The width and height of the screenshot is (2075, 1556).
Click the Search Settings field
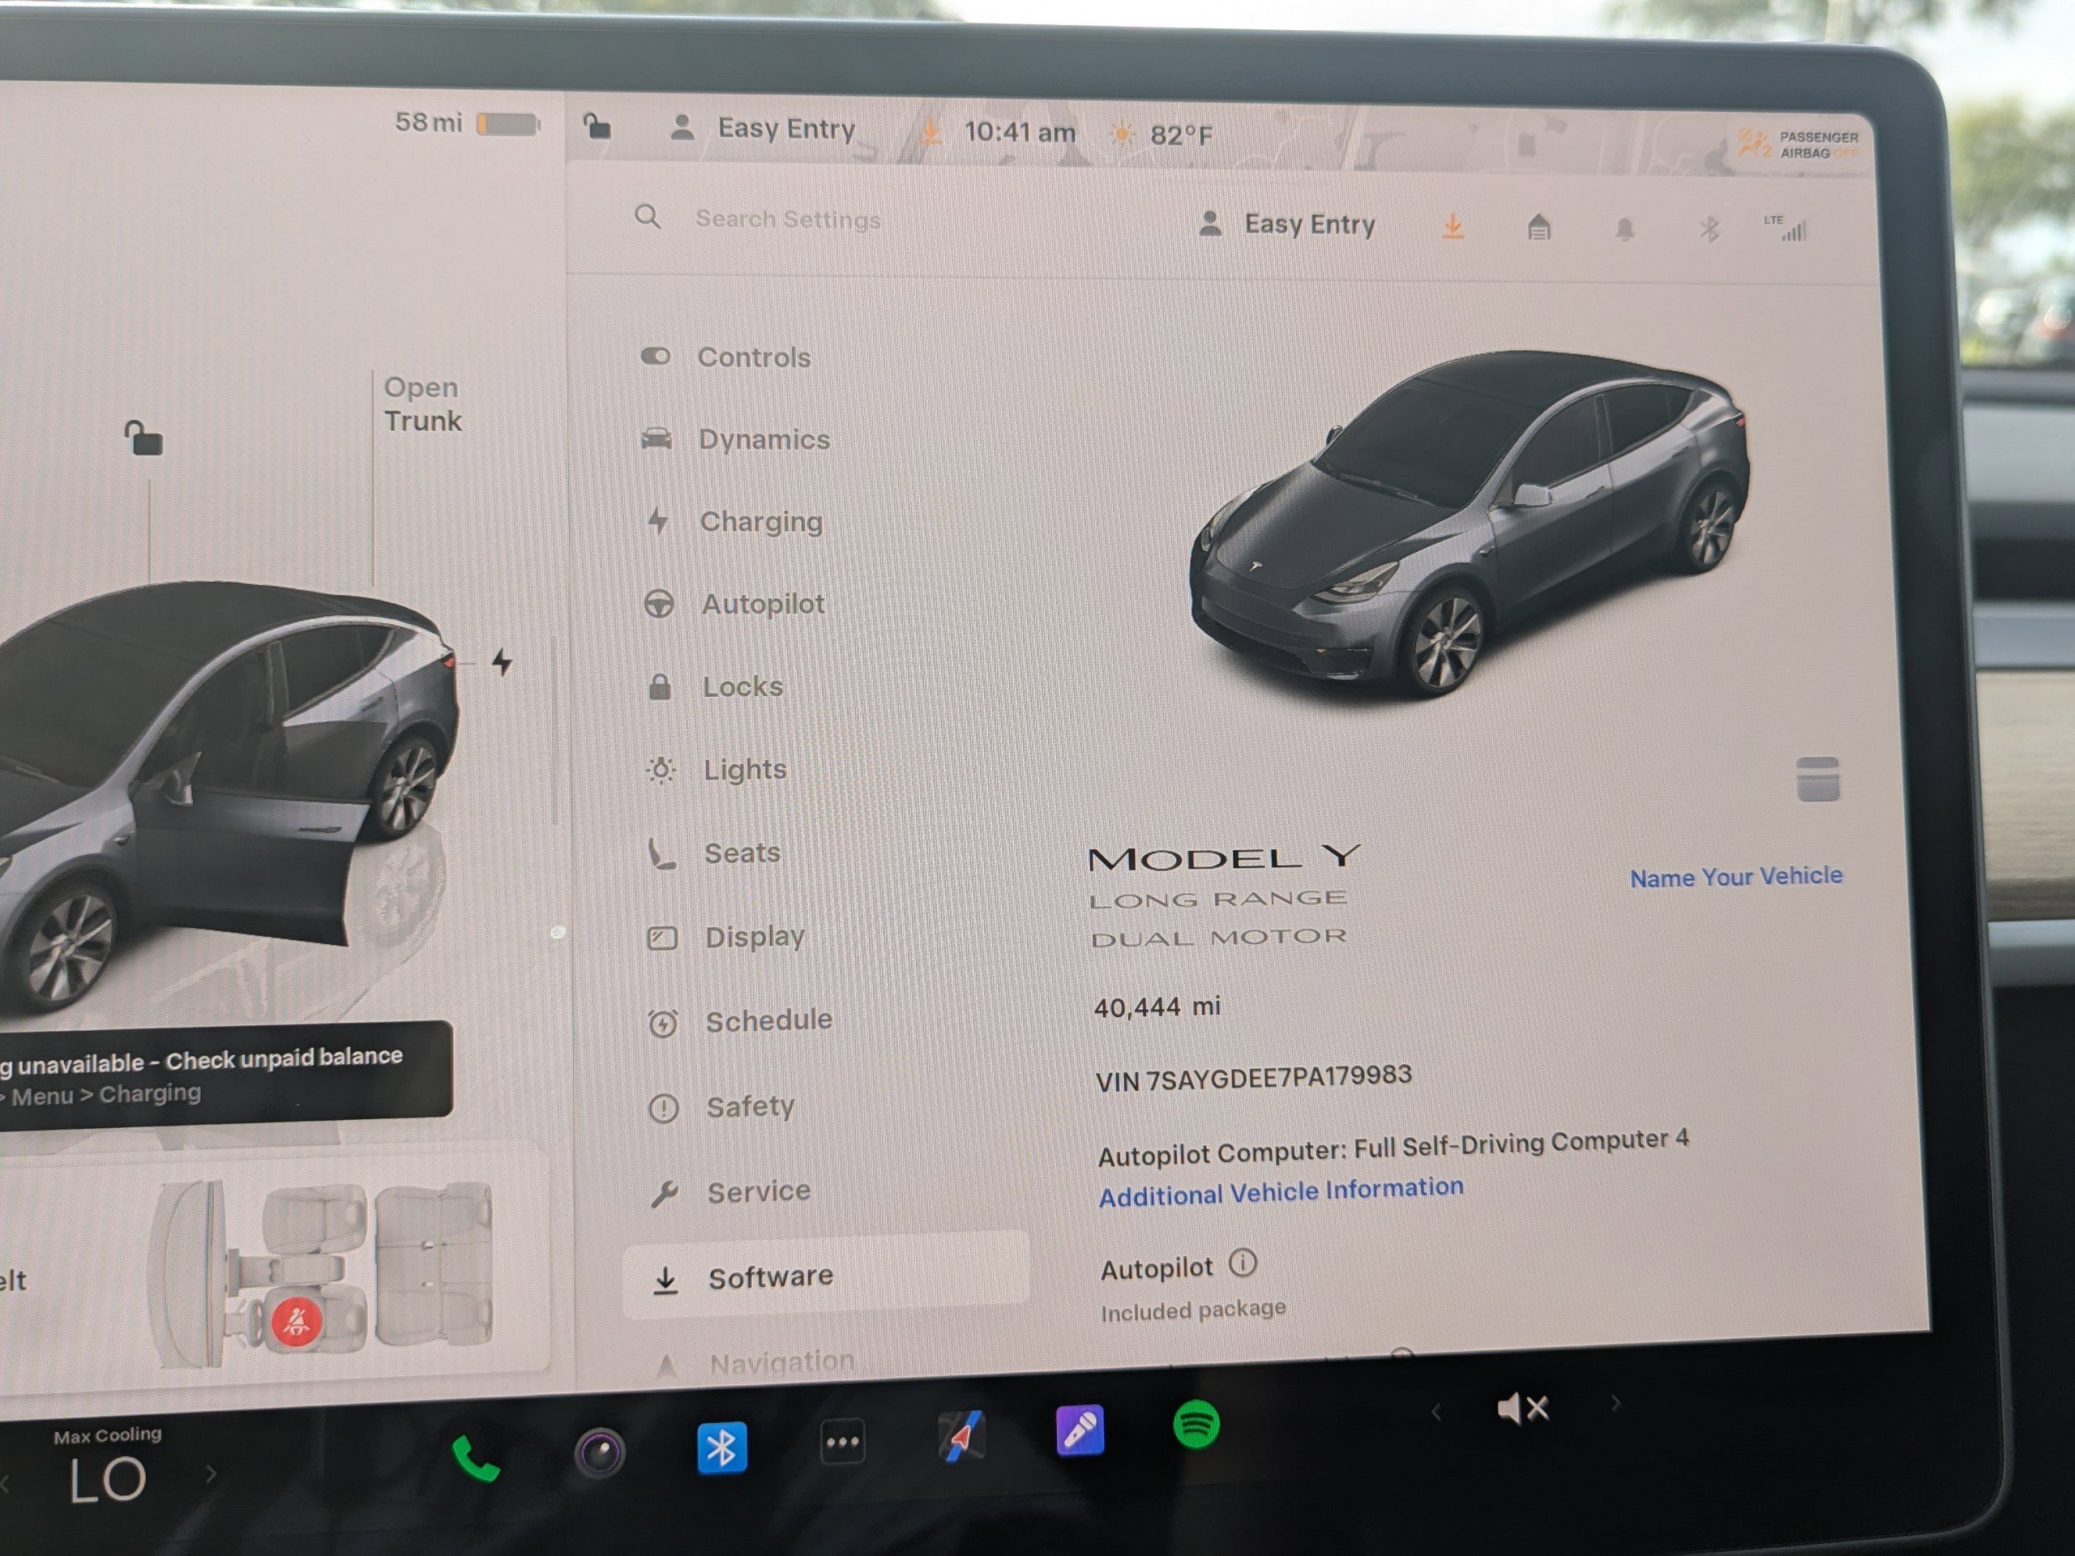tap(788, 219)
